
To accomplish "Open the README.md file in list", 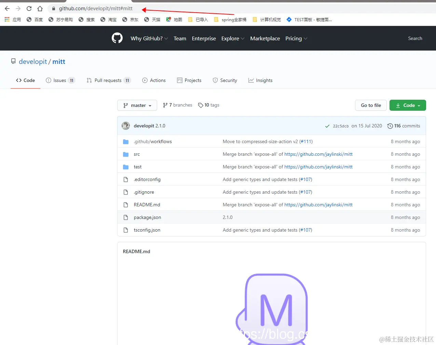I will (x=147, y=205).
